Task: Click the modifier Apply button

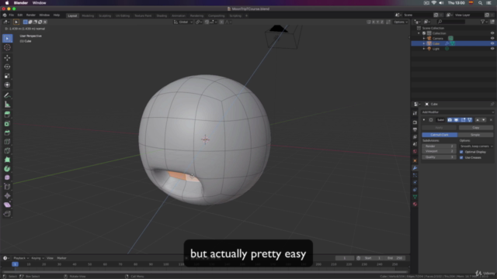Action: (439, 128)
